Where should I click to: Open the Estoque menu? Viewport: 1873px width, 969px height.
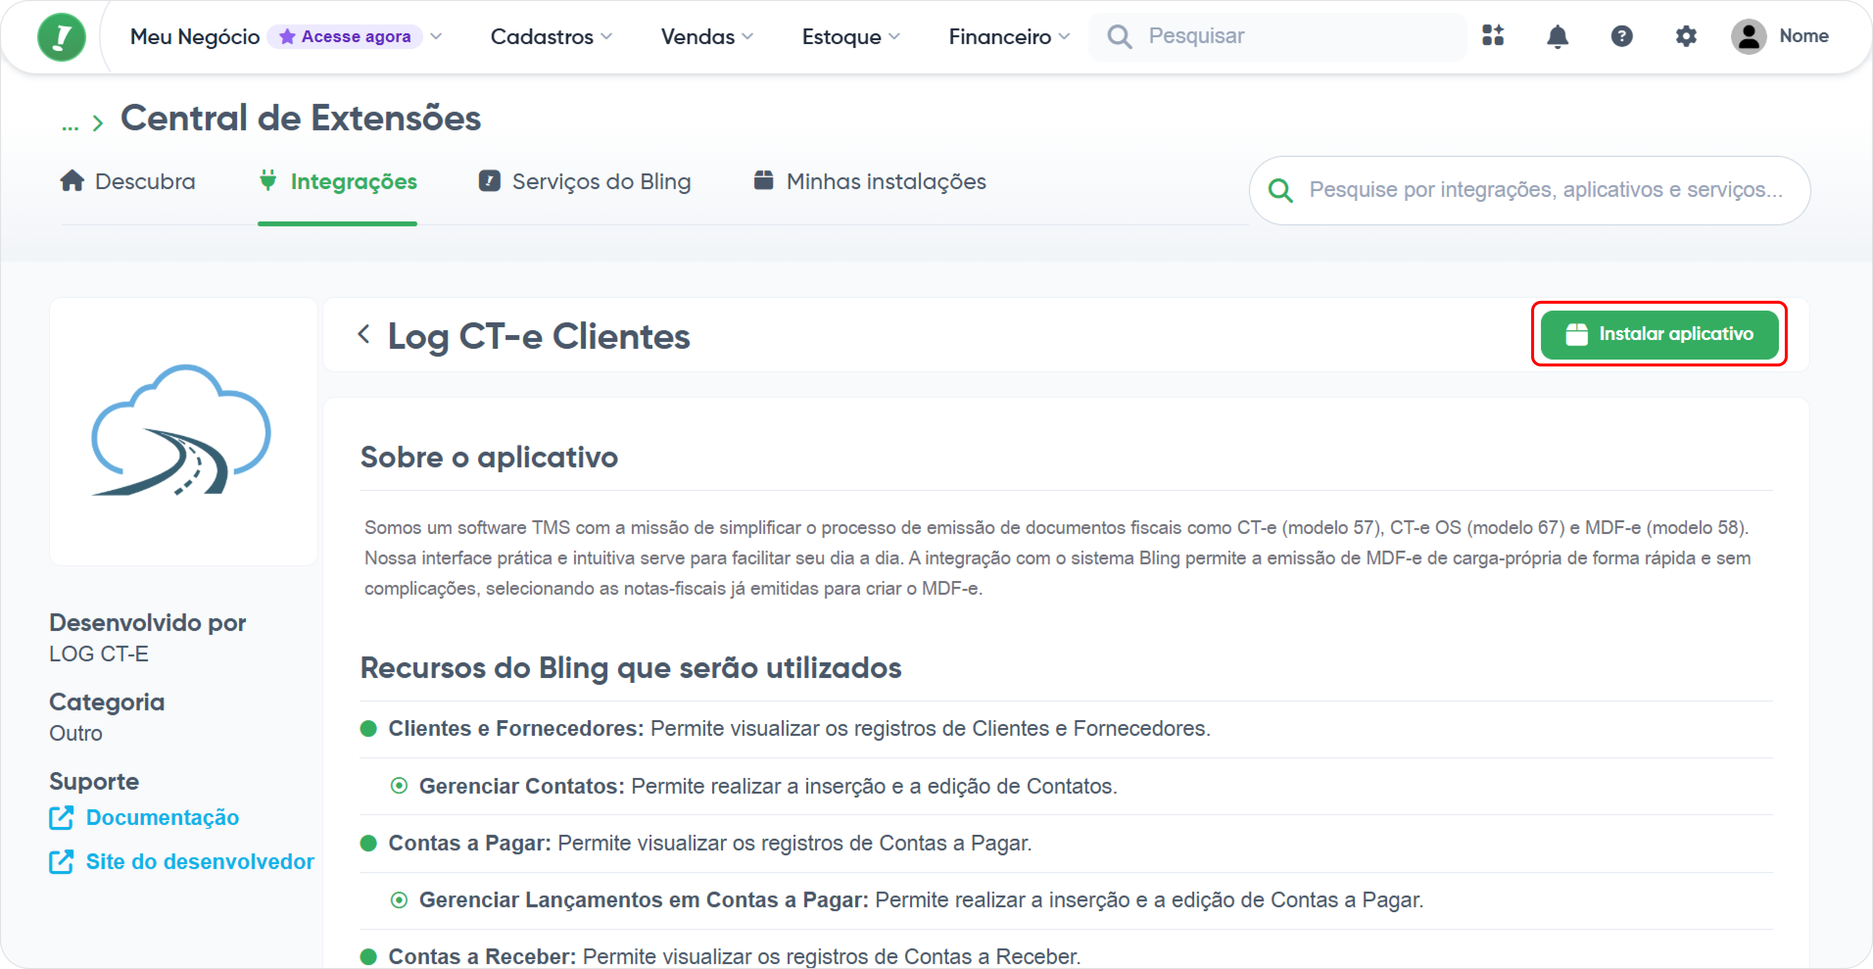851,36
